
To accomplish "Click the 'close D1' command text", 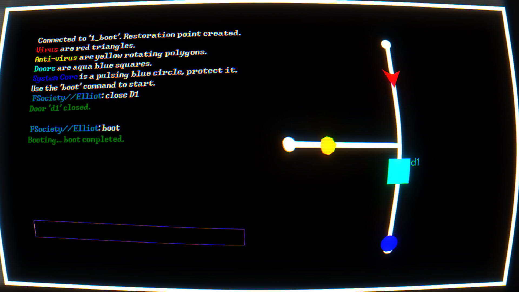I will pyautogui.click(x=122, y=95).
